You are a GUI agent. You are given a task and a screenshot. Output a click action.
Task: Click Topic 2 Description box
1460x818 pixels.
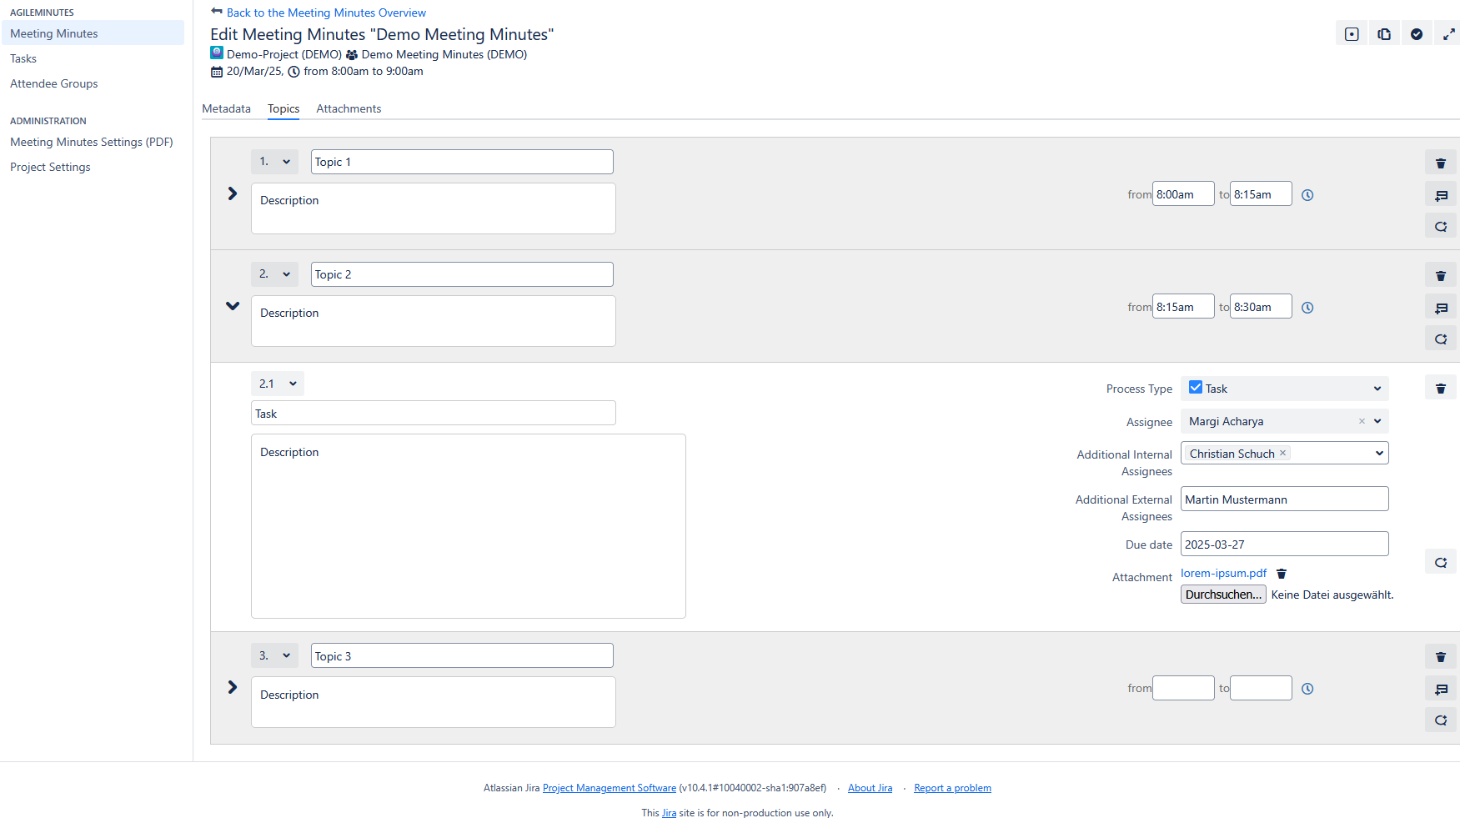[x=434, y=321]
